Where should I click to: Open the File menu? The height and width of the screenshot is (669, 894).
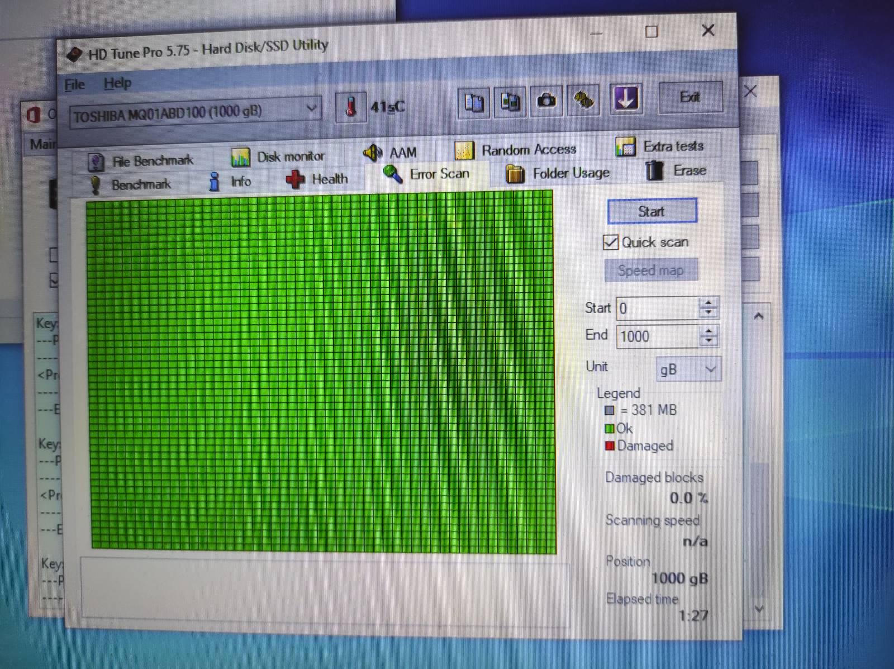[x=74, y=85]
